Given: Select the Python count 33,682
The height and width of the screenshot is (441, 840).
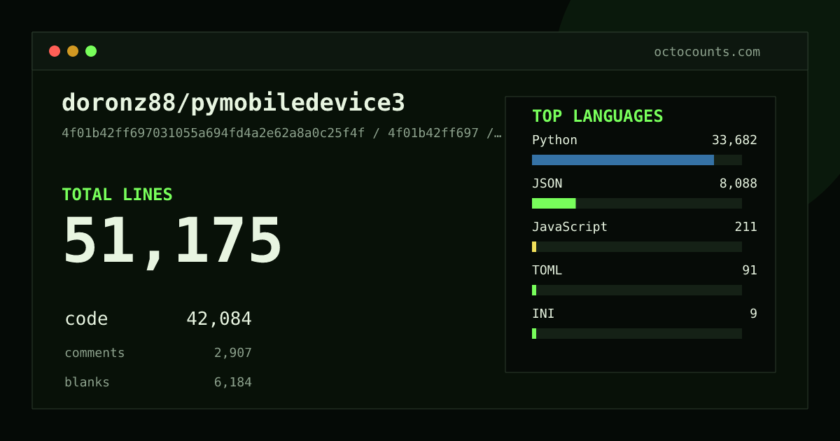Looking at the screenshot, I should (734, 140).
